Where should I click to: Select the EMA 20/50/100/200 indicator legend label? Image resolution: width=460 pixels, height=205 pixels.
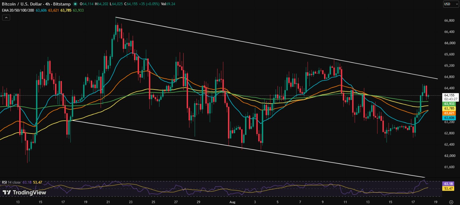(x=17, y=10)
